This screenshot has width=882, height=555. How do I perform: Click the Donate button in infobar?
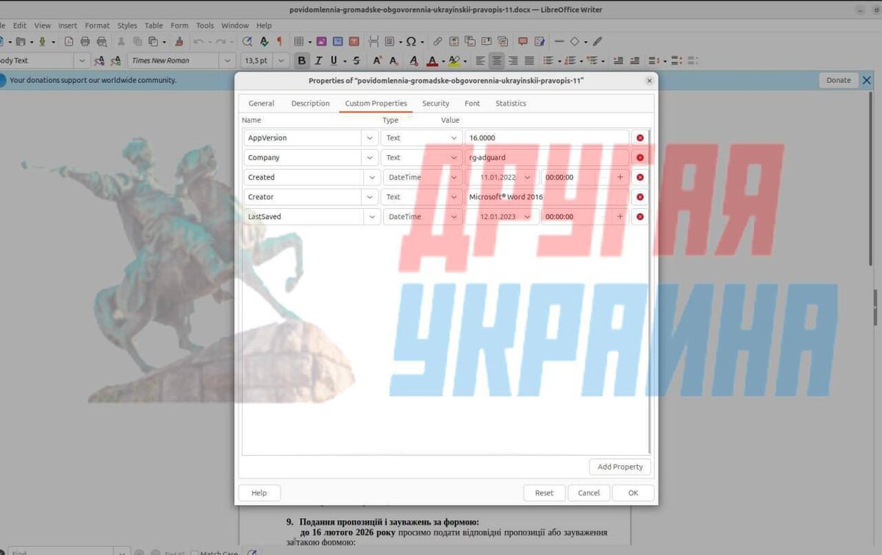(x=839, y=80)
